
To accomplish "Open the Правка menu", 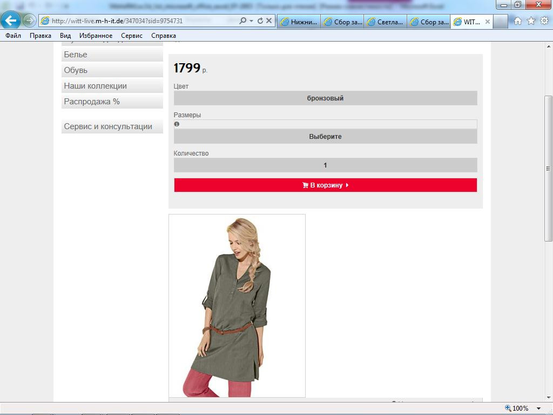I will coord(40,36).
